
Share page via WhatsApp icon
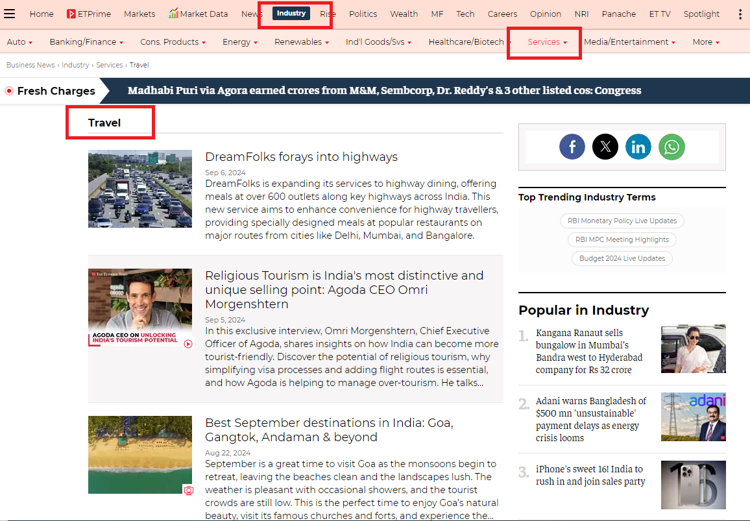pyautogui.click(x=671, y=147)
